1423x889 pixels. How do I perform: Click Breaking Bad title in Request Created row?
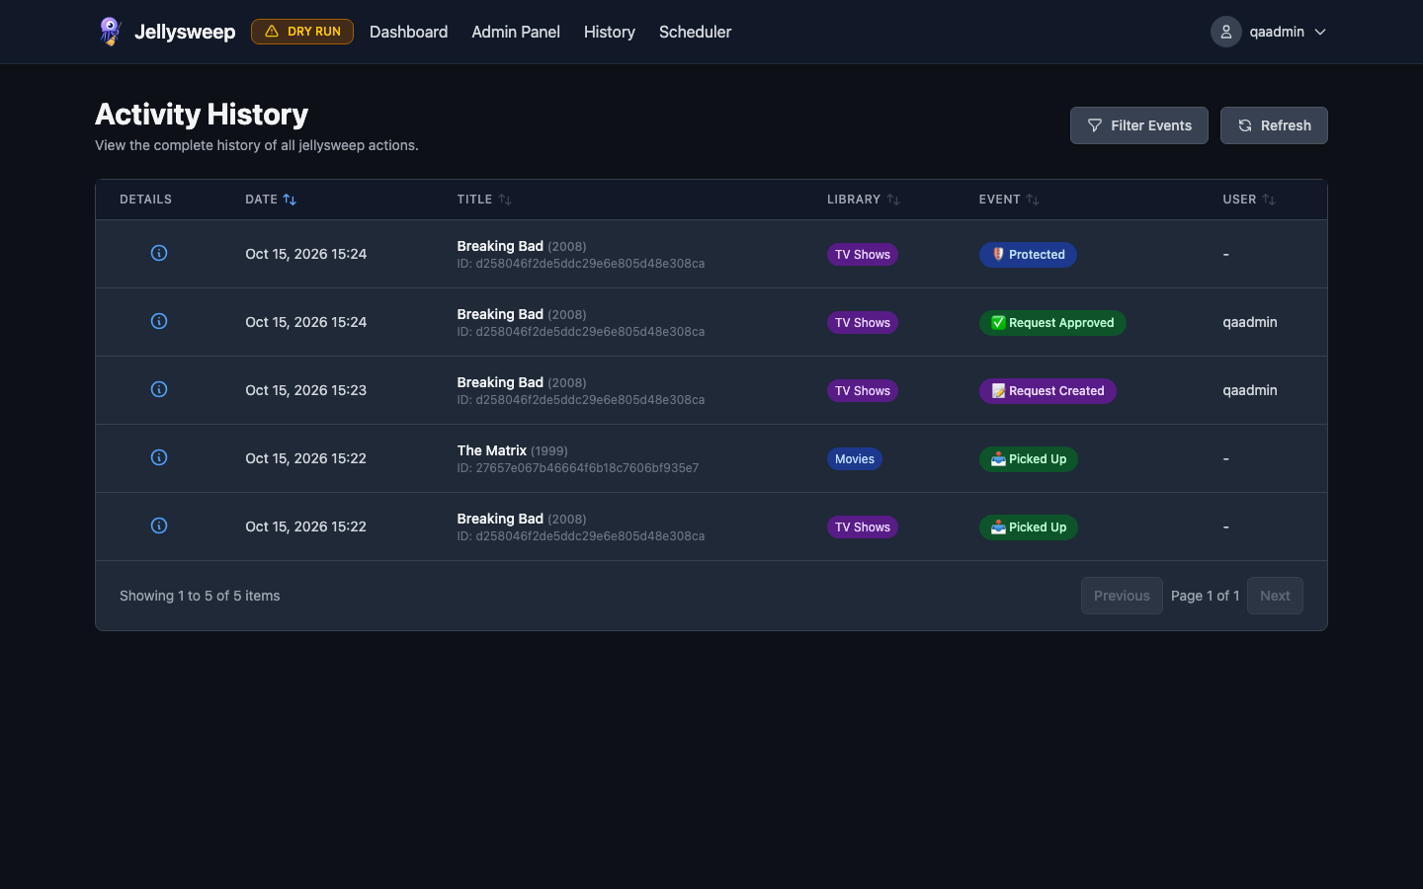tap(500, 382)
